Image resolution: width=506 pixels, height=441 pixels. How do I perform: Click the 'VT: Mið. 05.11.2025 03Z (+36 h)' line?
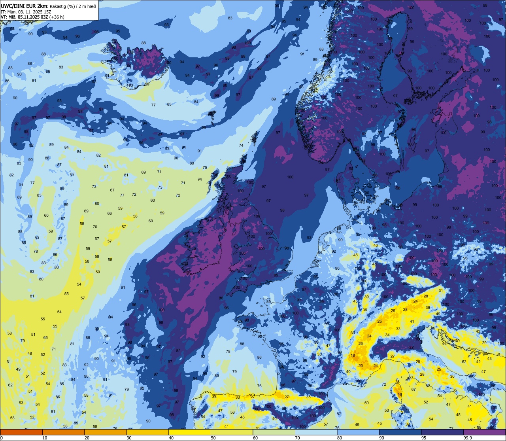click(32, 17)
